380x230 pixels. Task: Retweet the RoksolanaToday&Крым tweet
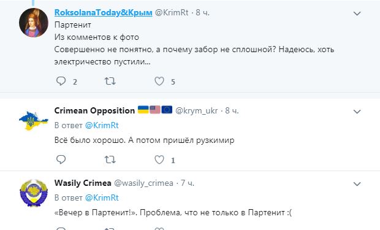[110, 81]
